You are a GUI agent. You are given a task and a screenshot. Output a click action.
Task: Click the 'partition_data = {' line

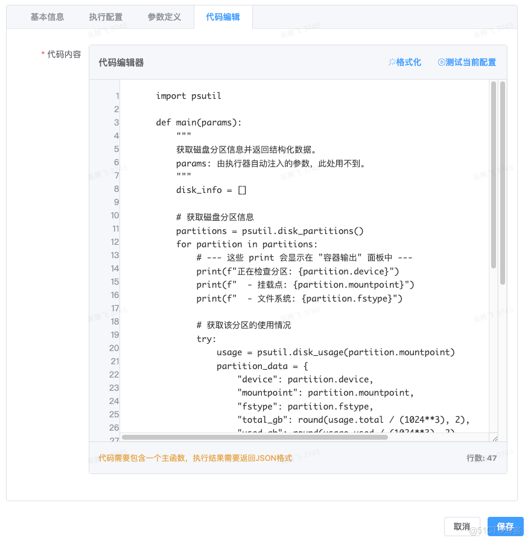(262, 366)
